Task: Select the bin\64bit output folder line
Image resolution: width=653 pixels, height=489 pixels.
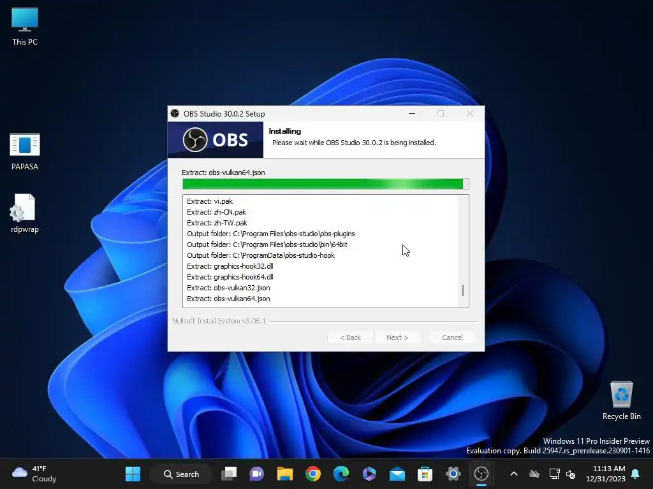Action: click(x=267, y=244)
